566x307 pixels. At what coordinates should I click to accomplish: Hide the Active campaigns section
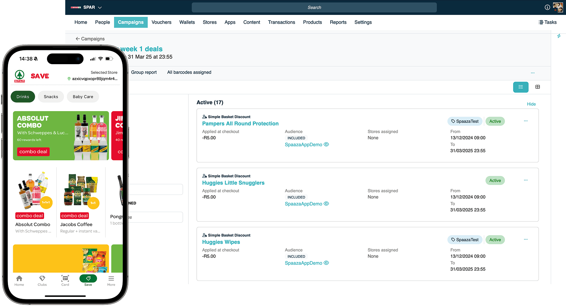531,104
